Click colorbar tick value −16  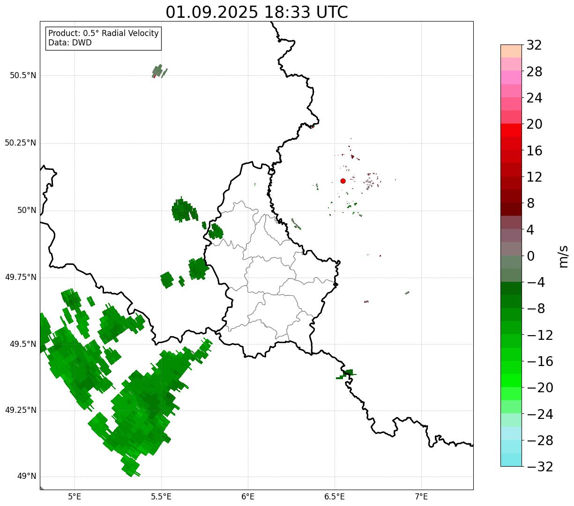pos(540,361)
